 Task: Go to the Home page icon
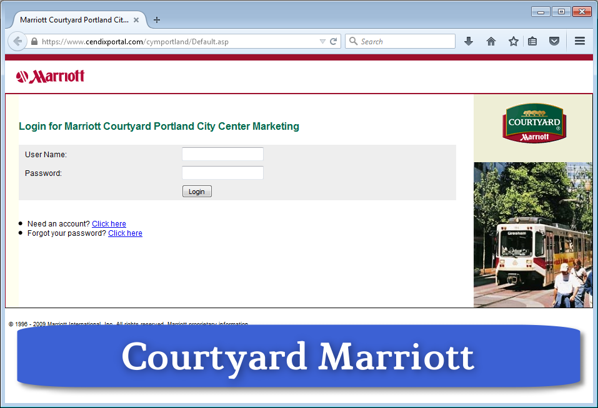491,41
